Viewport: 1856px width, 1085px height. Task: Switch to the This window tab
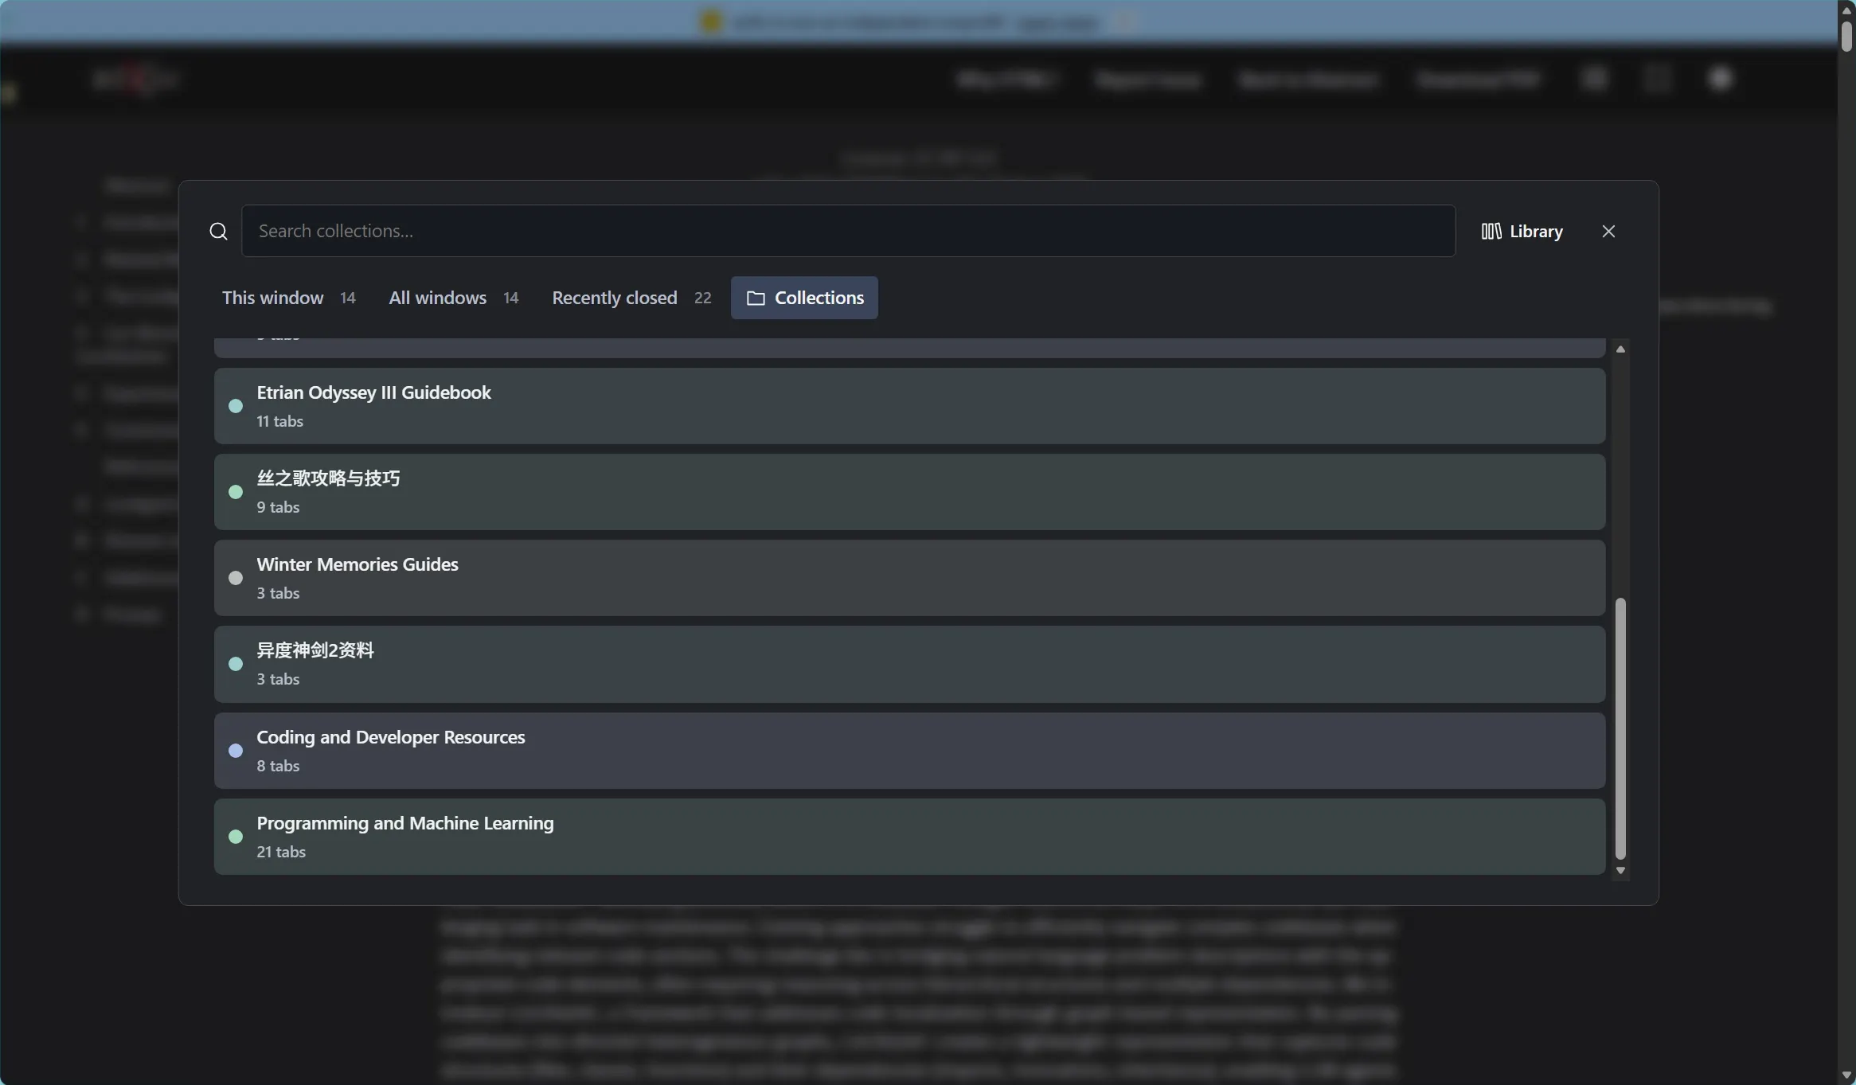(x=288, y=298)
